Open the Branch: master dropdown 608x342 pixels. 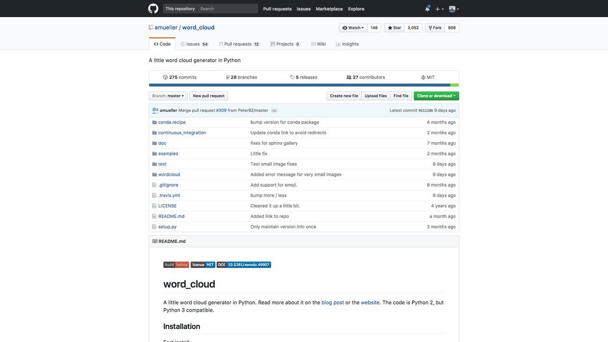tap(168, 96)
